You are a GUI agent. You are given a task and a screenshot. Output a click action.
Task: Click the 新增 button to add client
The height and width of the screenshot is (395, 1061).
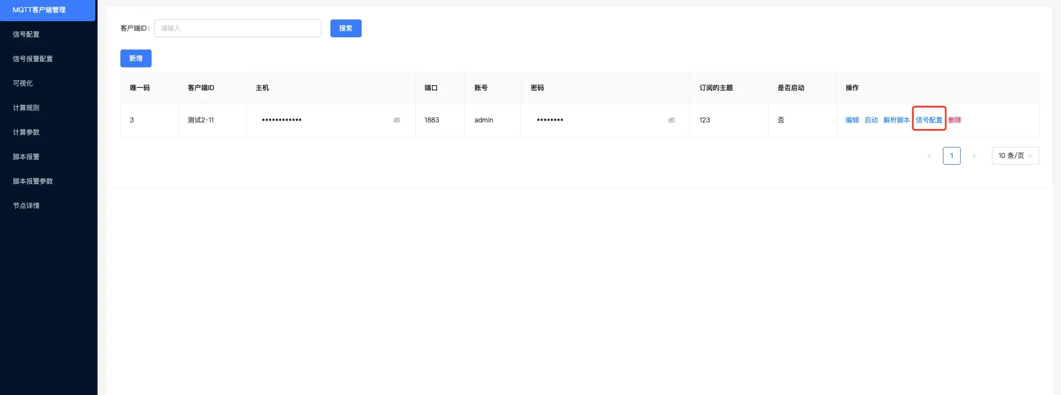click(135, 58)
